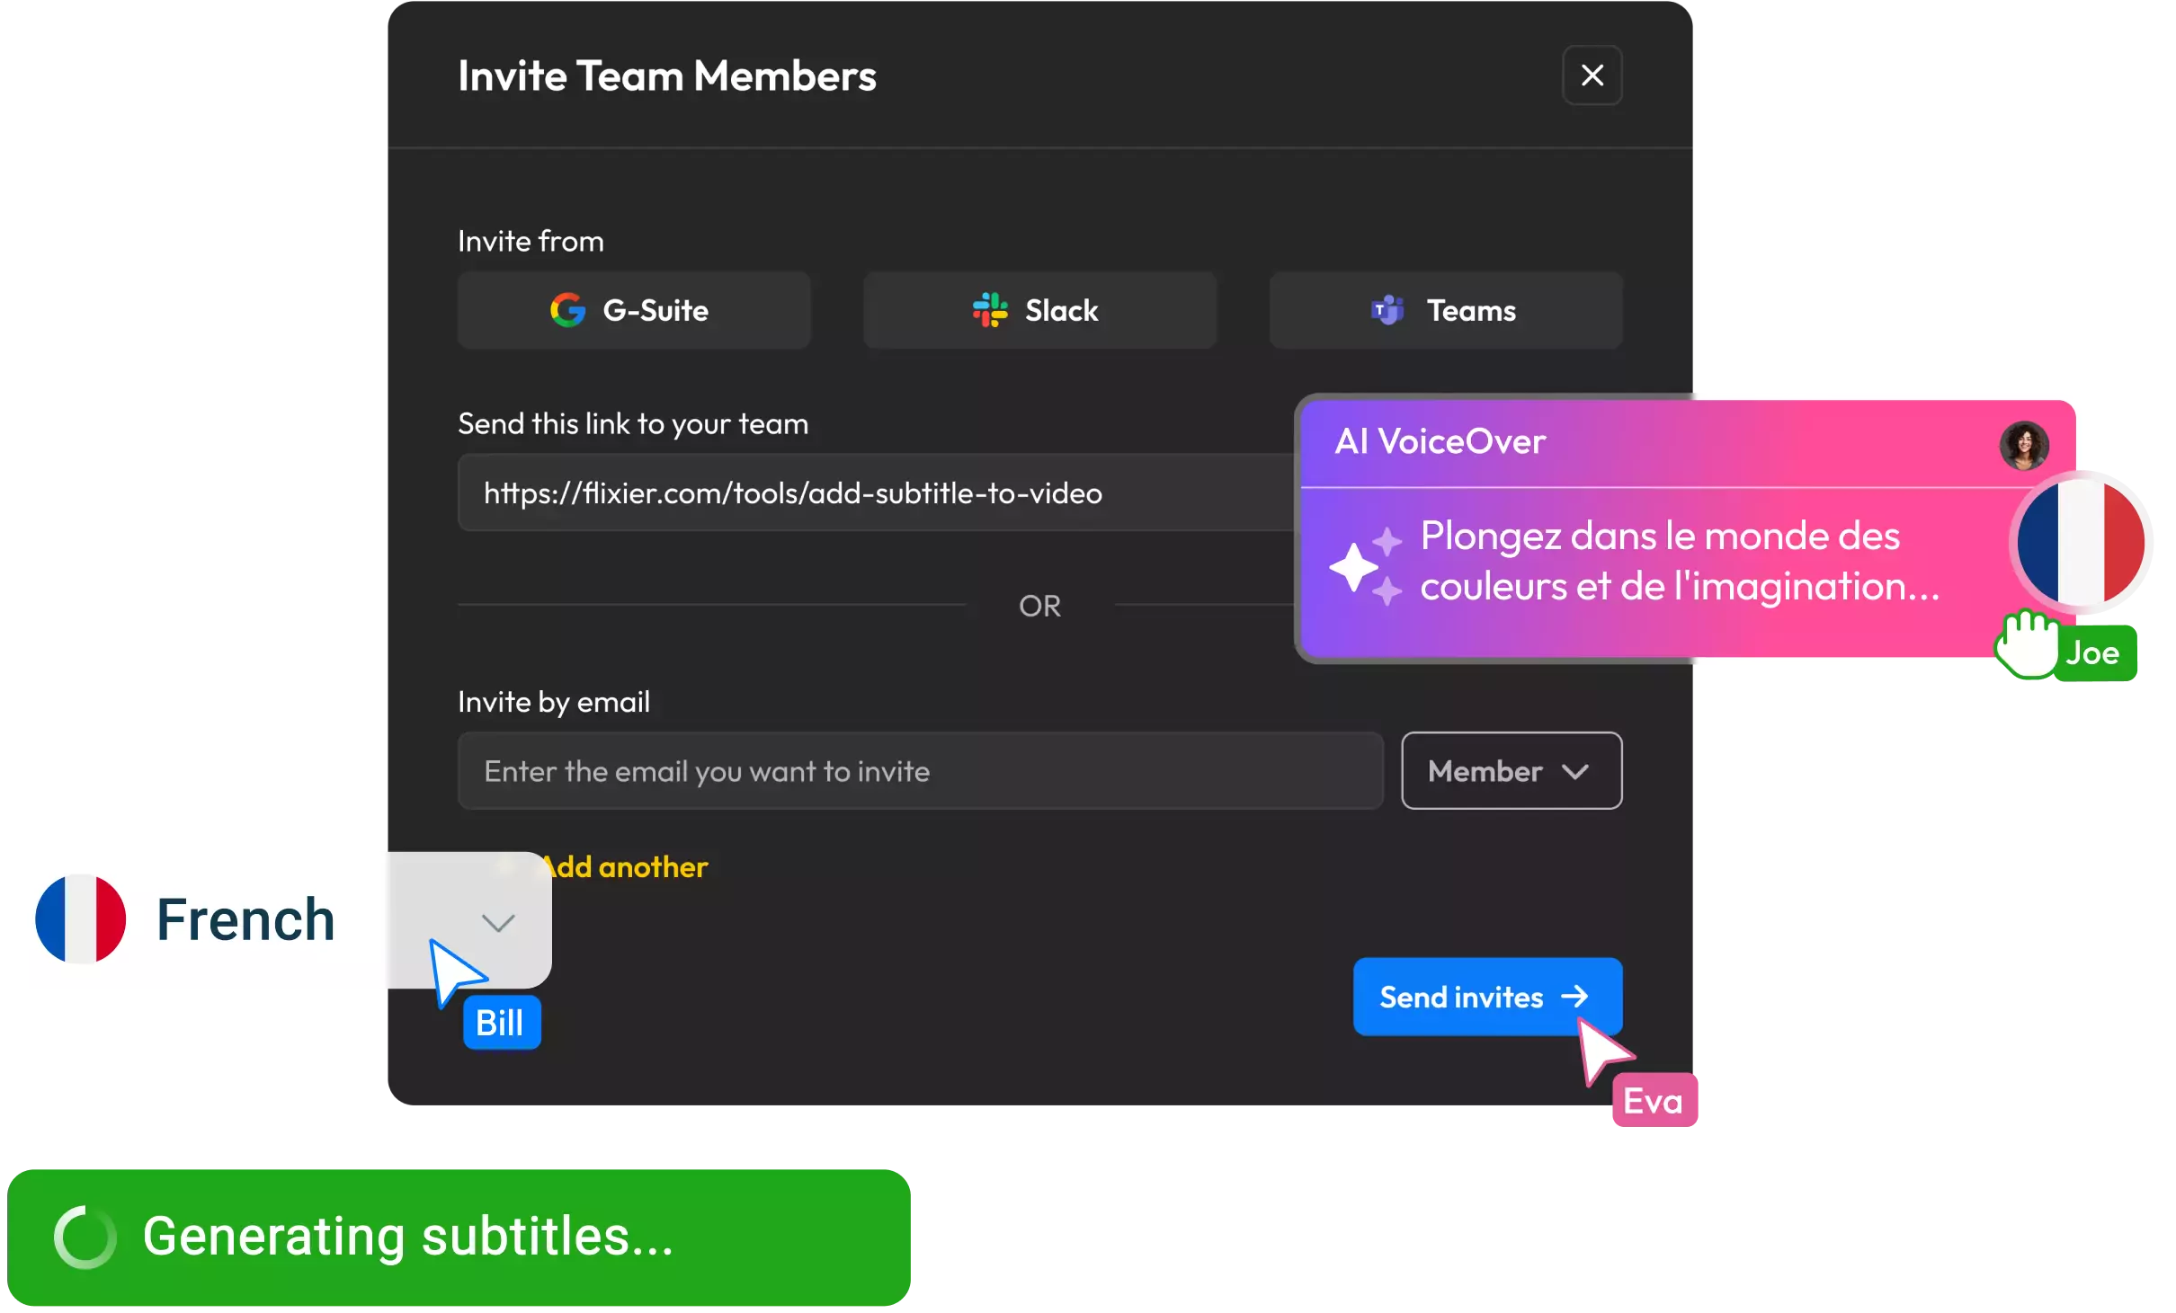Open the French language selector
Viewport: 2176px width, 1313px height.
[245, 919]
